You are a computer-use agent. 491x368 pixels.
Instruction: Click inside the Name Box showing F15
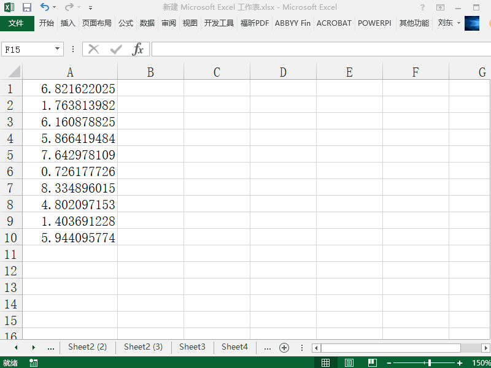click(28, 50)
